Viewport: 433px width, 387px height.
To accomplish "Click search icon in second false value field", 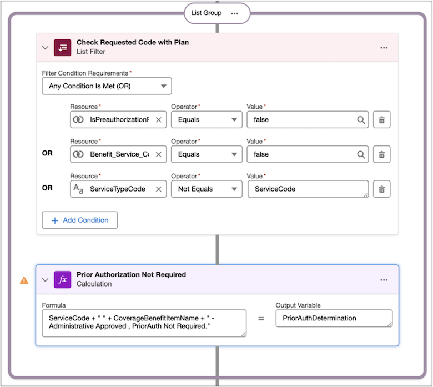I will point(361,154).
